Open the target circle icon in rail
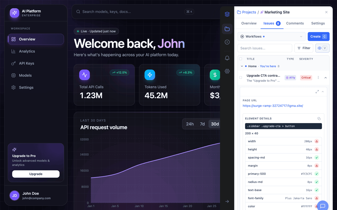 (x=227, y=42)
